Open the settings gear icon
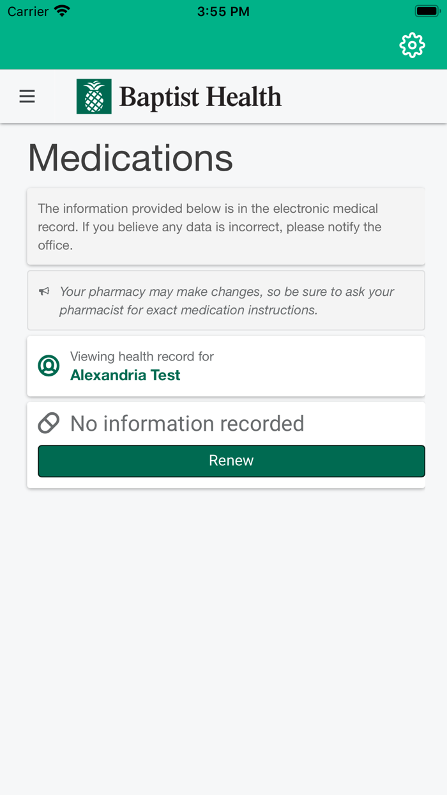Screen dimensions: 447x795 [412, 45]
